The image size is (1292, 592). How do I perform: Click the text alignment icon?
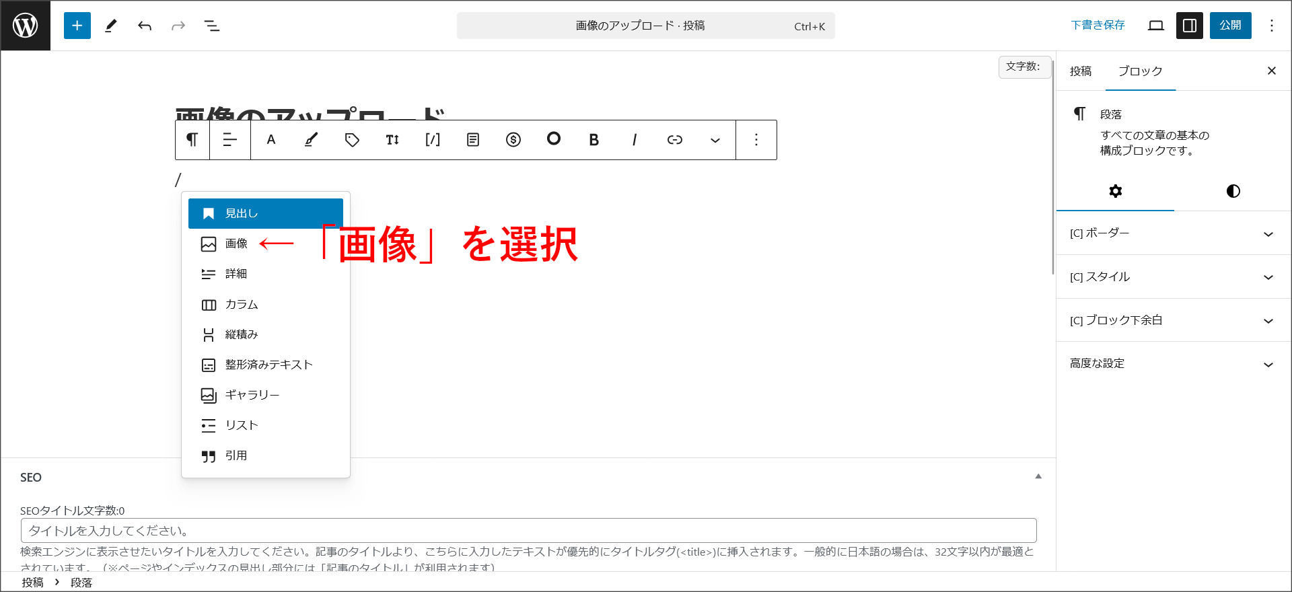point(230,140)
